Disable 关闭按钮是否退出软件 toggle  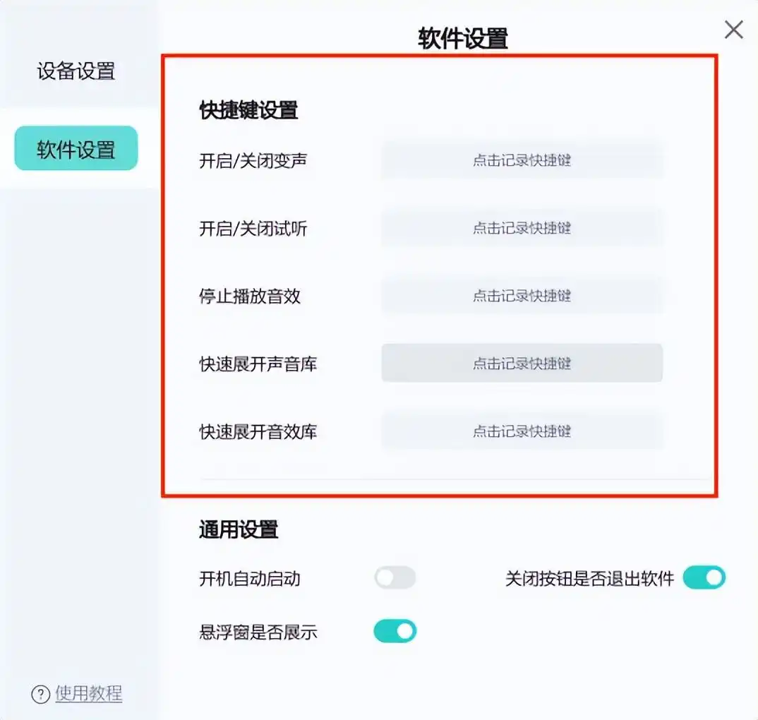tap(704, 577)
